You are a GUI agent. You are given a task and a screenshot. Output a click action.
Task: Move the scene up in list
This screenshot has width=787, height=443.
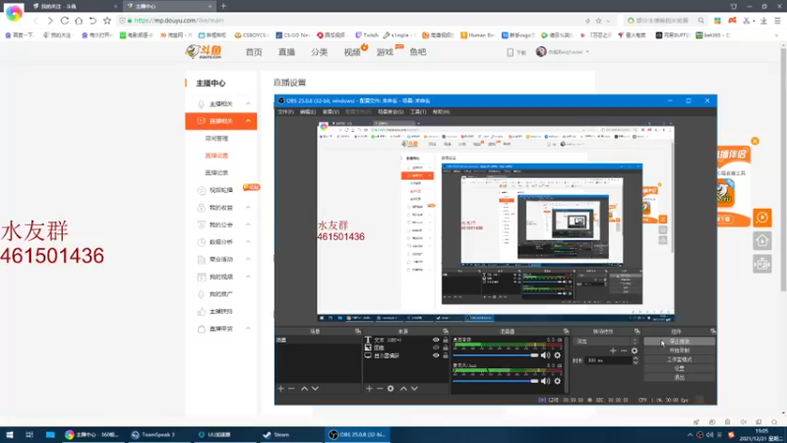tap(304, 388)
